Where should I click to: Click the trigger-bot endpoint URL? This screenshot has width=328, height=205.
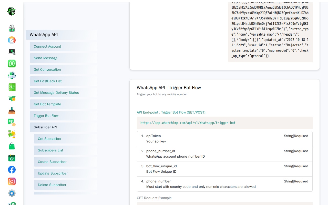pos(188,123)
